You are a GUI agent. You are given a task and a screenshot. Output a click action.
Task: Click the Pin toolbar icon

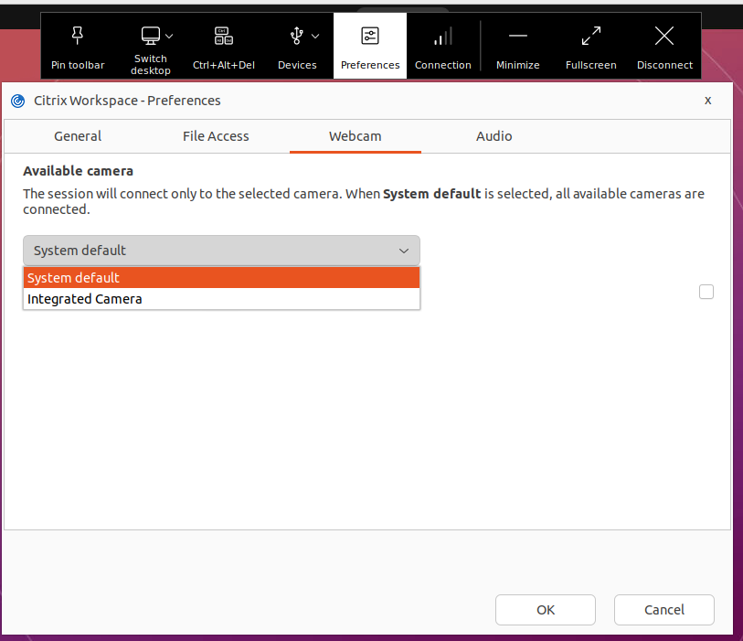pyautogui.click(x=78, y=36)
